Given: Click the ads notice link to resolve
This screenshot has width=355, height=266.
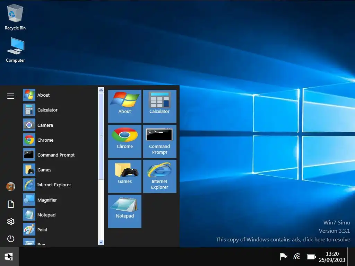Looking at the screenshot, I should tap(283, 240).
